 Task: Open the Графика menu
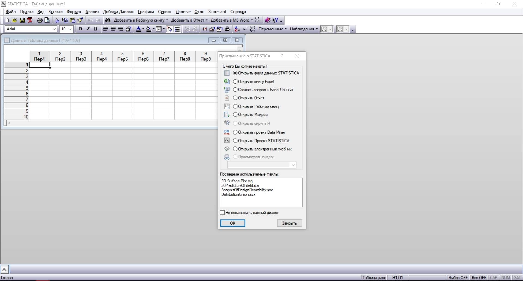tap(146, 12)
